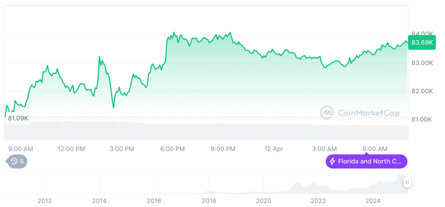The height and width of the screenshot is (207, 445).
Task: Click the 81.09K opening price label
Action: pyautogui.click(x=18, y=119)
